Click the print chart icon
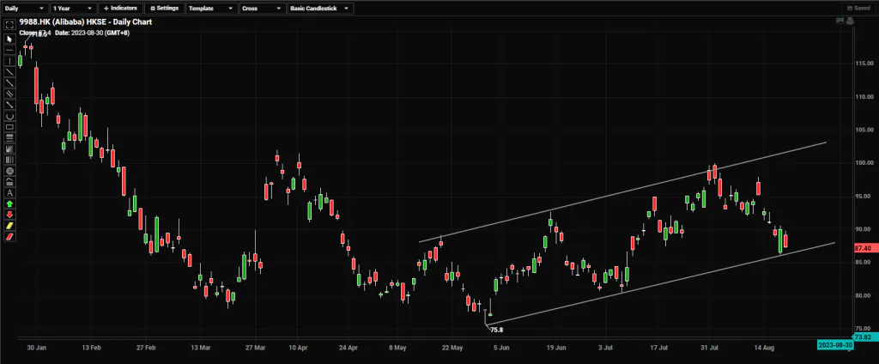Viewport: 879px width, 364px height. [x=849, y=21]
